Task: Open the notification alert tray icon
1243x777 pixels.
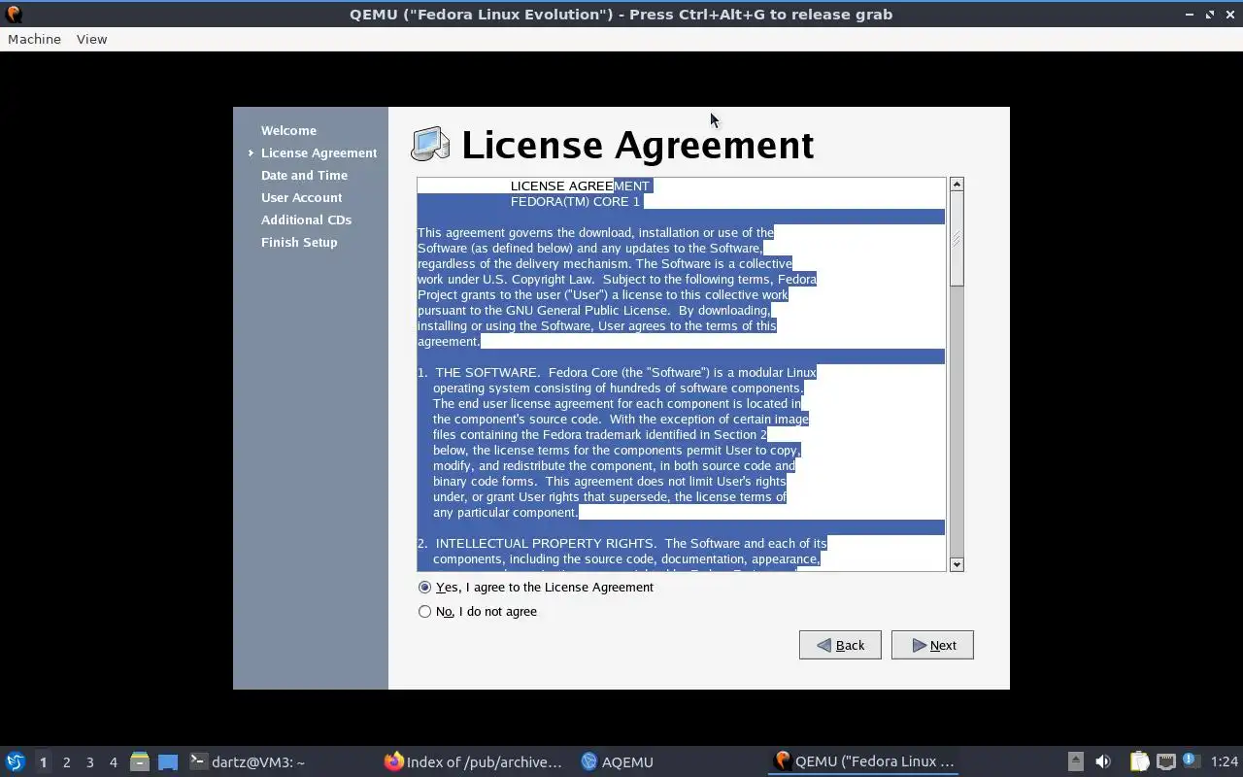Action: [x=1192, y=761]
